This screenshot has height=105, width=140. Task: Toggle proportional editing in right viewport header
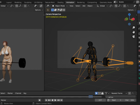pos(125,6)
